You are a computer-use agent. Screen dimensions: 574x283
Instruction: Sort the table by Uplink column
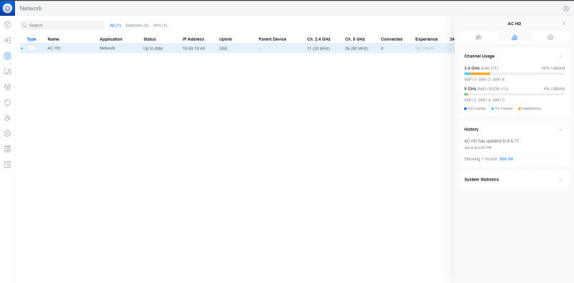[225, 39]
